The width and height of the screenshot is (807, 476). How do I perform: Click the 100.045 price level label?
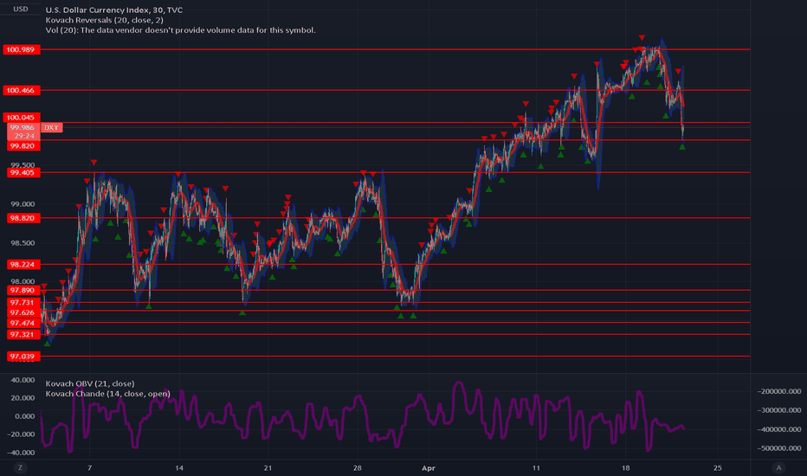21,118
